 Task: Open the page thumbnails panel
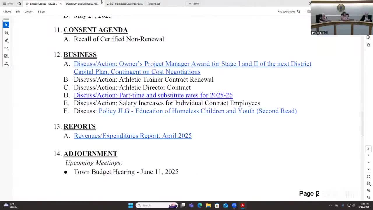coord(368,45)
